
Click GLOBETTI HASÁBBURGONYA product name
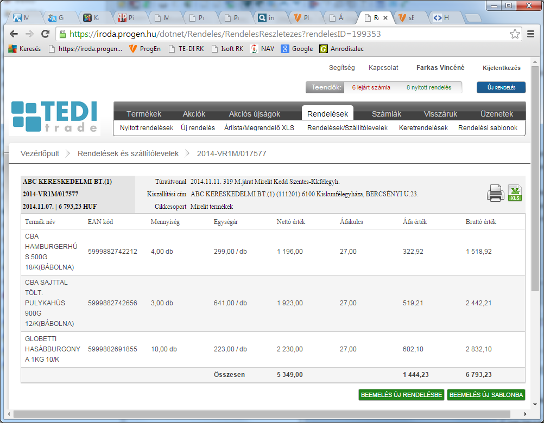point(52,349)
